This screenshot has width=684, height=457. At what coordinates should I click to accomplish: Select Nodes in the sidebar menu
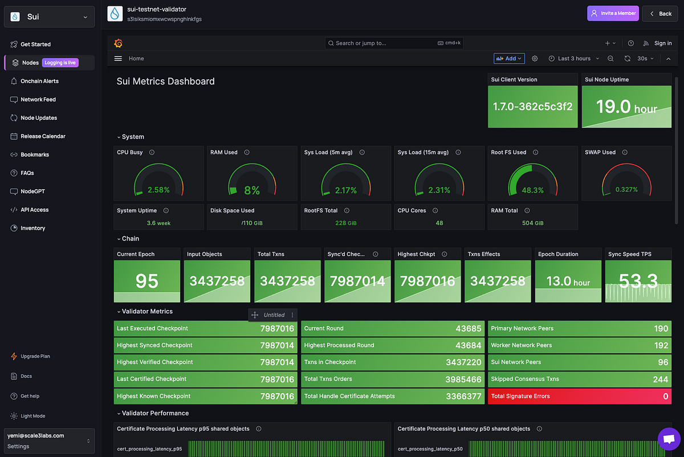[x=30, y=62]
